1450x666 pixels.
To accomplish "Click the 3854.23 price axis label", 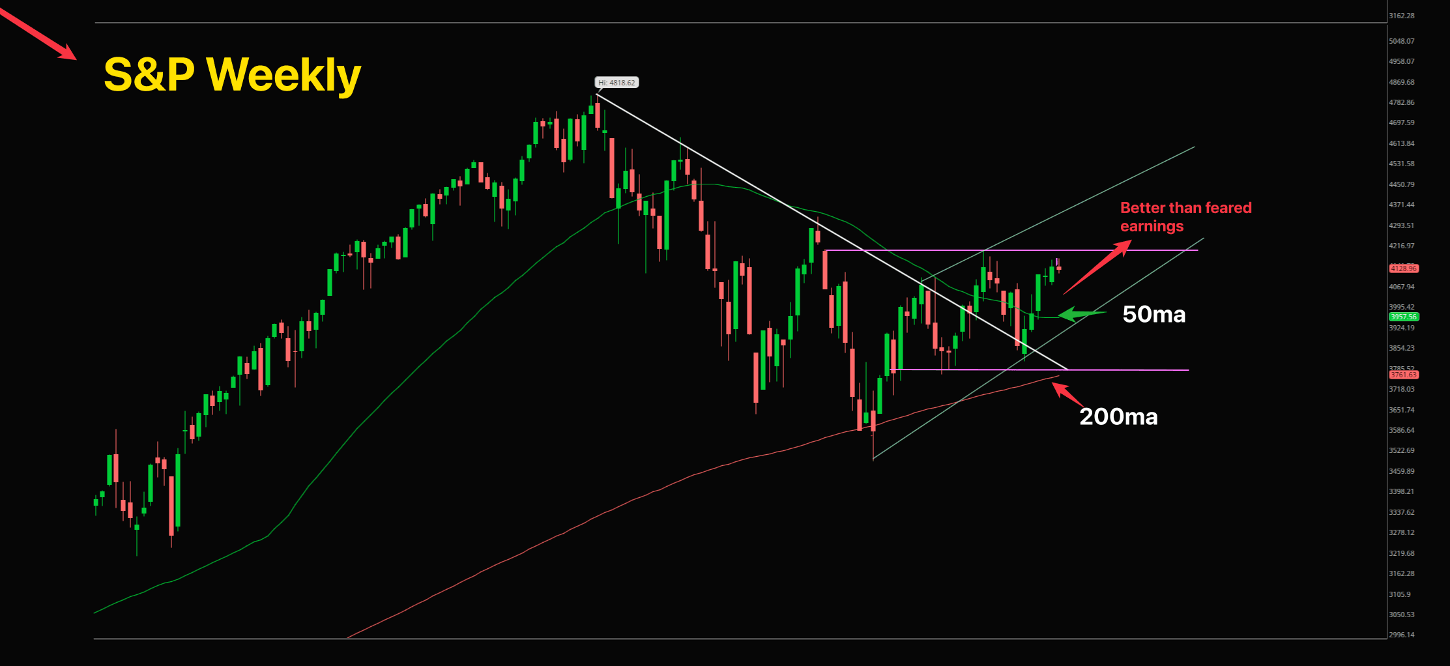I will click(1402, 348).
